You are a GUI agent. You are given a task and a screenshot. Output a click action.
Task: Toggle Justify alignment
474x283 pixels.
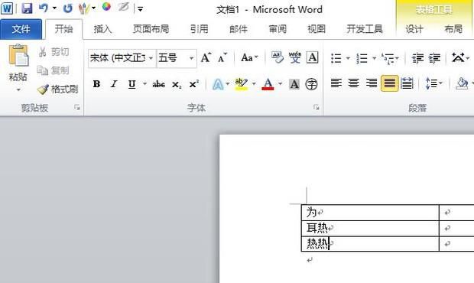coord(389,83)
